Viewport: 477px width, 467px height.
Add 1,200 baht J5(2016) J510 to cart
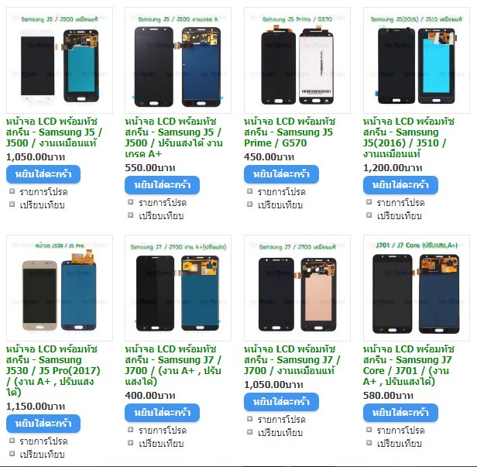point(400,185)
